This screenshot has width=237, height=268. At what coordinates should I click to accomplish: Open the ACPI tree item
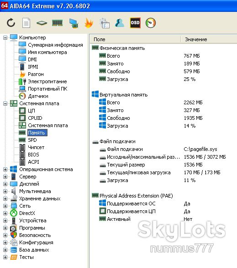pyautogui.click(x=33, y=162)
